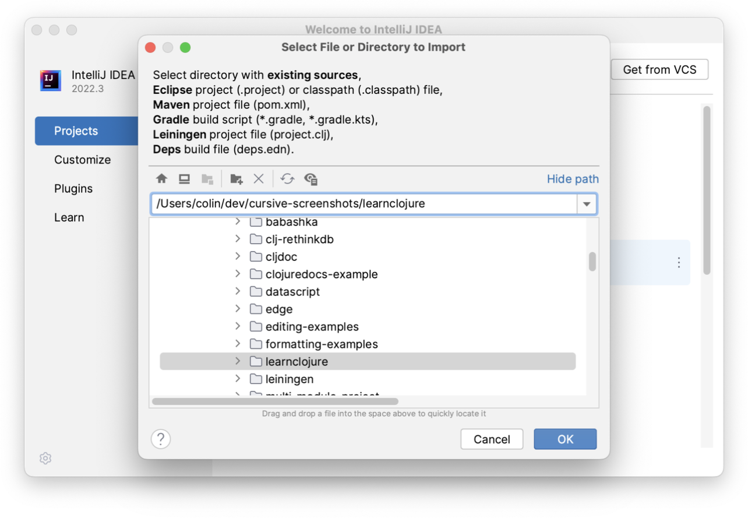Click the file tree horizontal scrollbar
The height and width of the screenshot is (518, 748).
(275, 401)
